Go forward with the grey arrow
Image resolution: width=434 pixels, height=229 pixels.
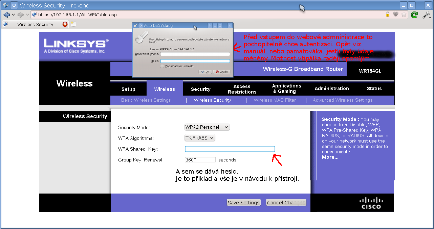[x=21, y=15]
